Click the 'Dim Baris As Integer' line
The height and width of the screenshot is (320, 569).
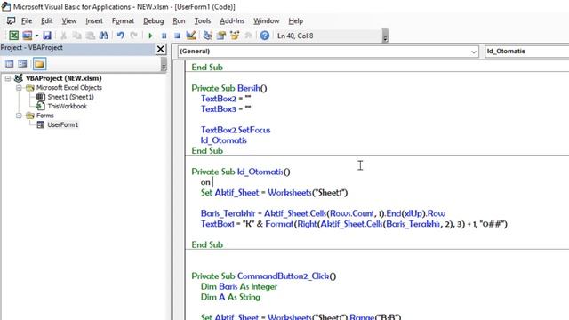[x=239, y=286]
